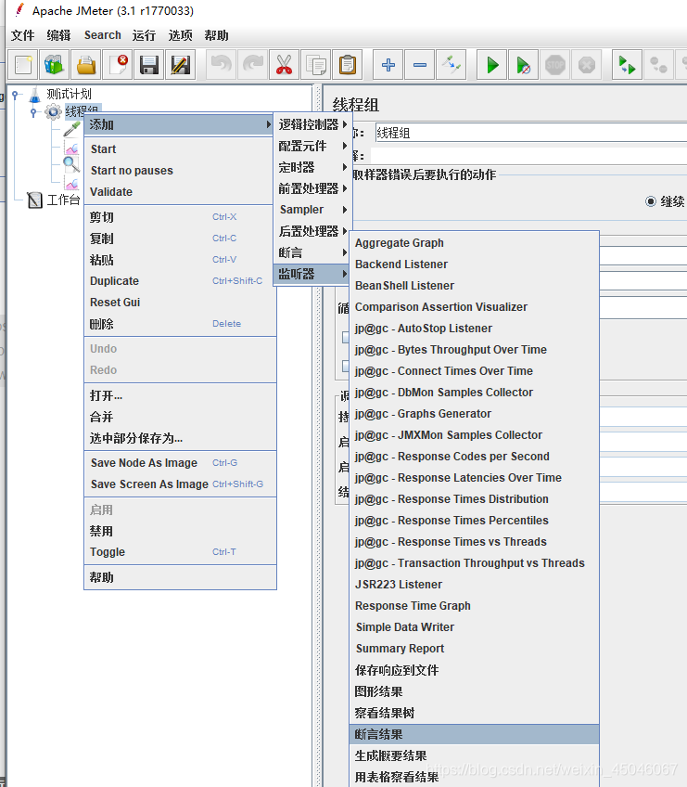Viewport: 687px width, 787px height.
Task: Click Save Node As Image
Action: pos(181,463)
